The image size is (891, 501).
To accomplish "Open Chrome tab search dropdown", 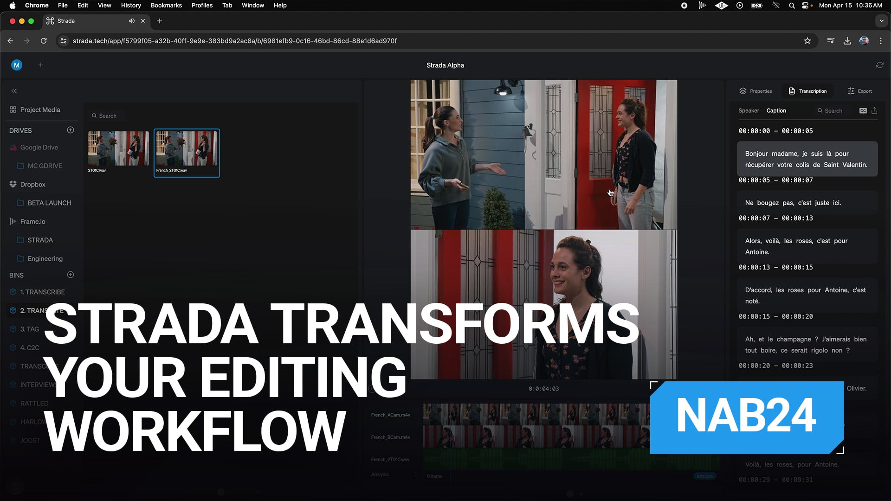I will pos(882,21).
